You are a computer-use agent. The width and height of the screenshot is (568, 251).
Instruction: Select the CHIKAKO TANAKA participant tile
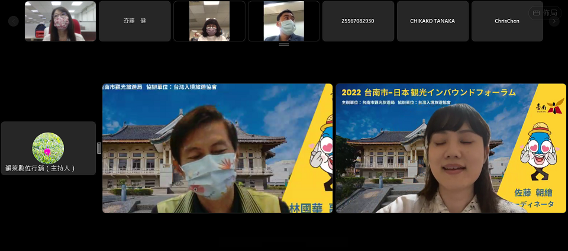pos(433,21)
